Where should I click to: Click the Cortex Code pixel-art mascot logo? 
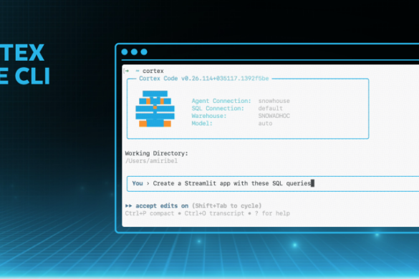click(155, 109)
